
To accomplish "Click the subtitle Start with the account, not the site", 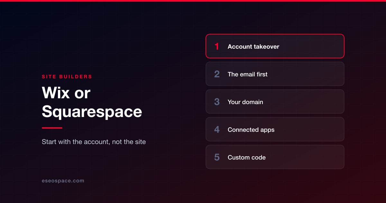I will [x=94, y=142].
